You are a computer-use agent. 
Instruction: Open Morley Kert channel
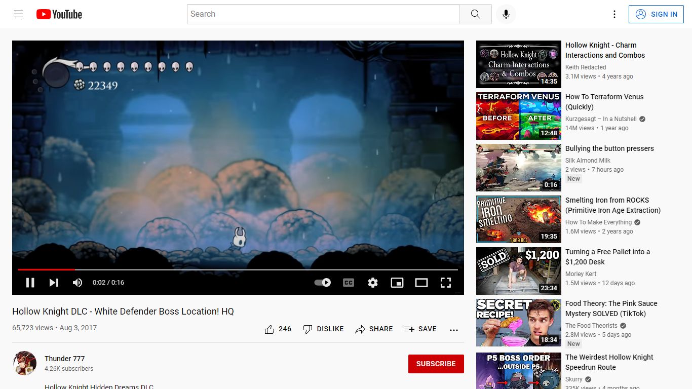[581, 274]
